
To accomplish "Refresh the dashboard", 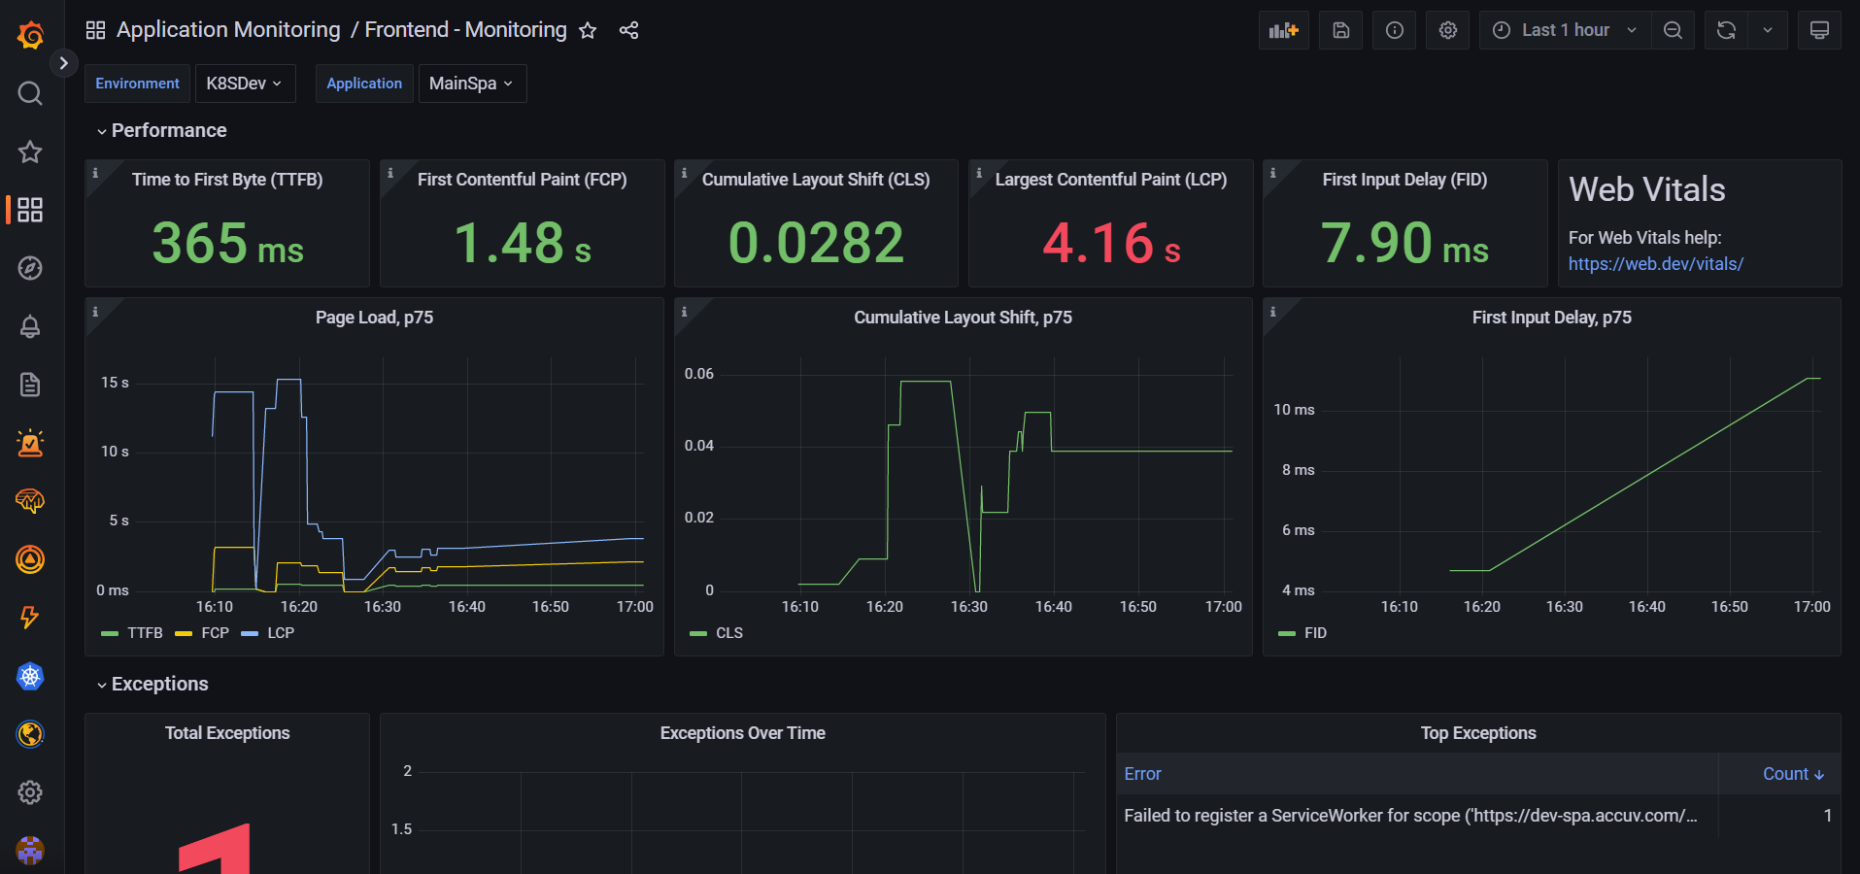I will point(1726,30).
